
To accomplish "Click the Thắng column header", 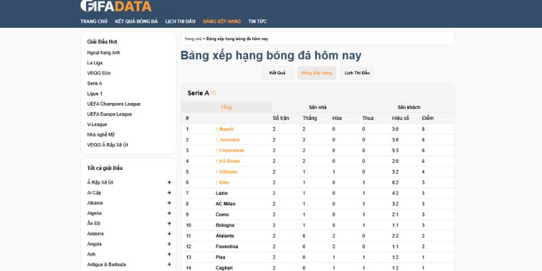I will coord(310,118).
